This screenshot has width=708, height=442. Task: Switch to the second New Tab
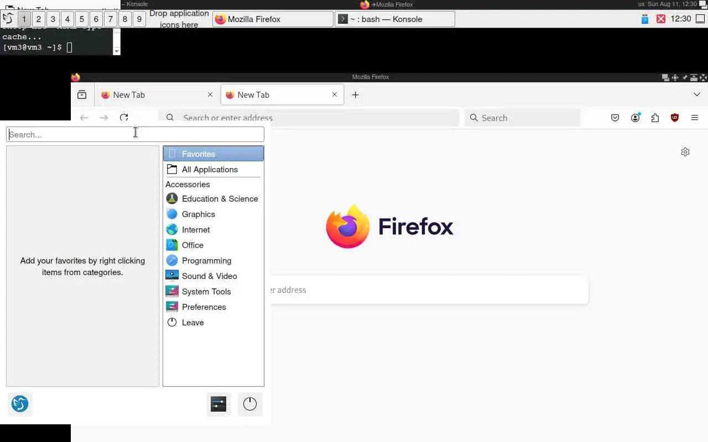(x=282, y=95)
